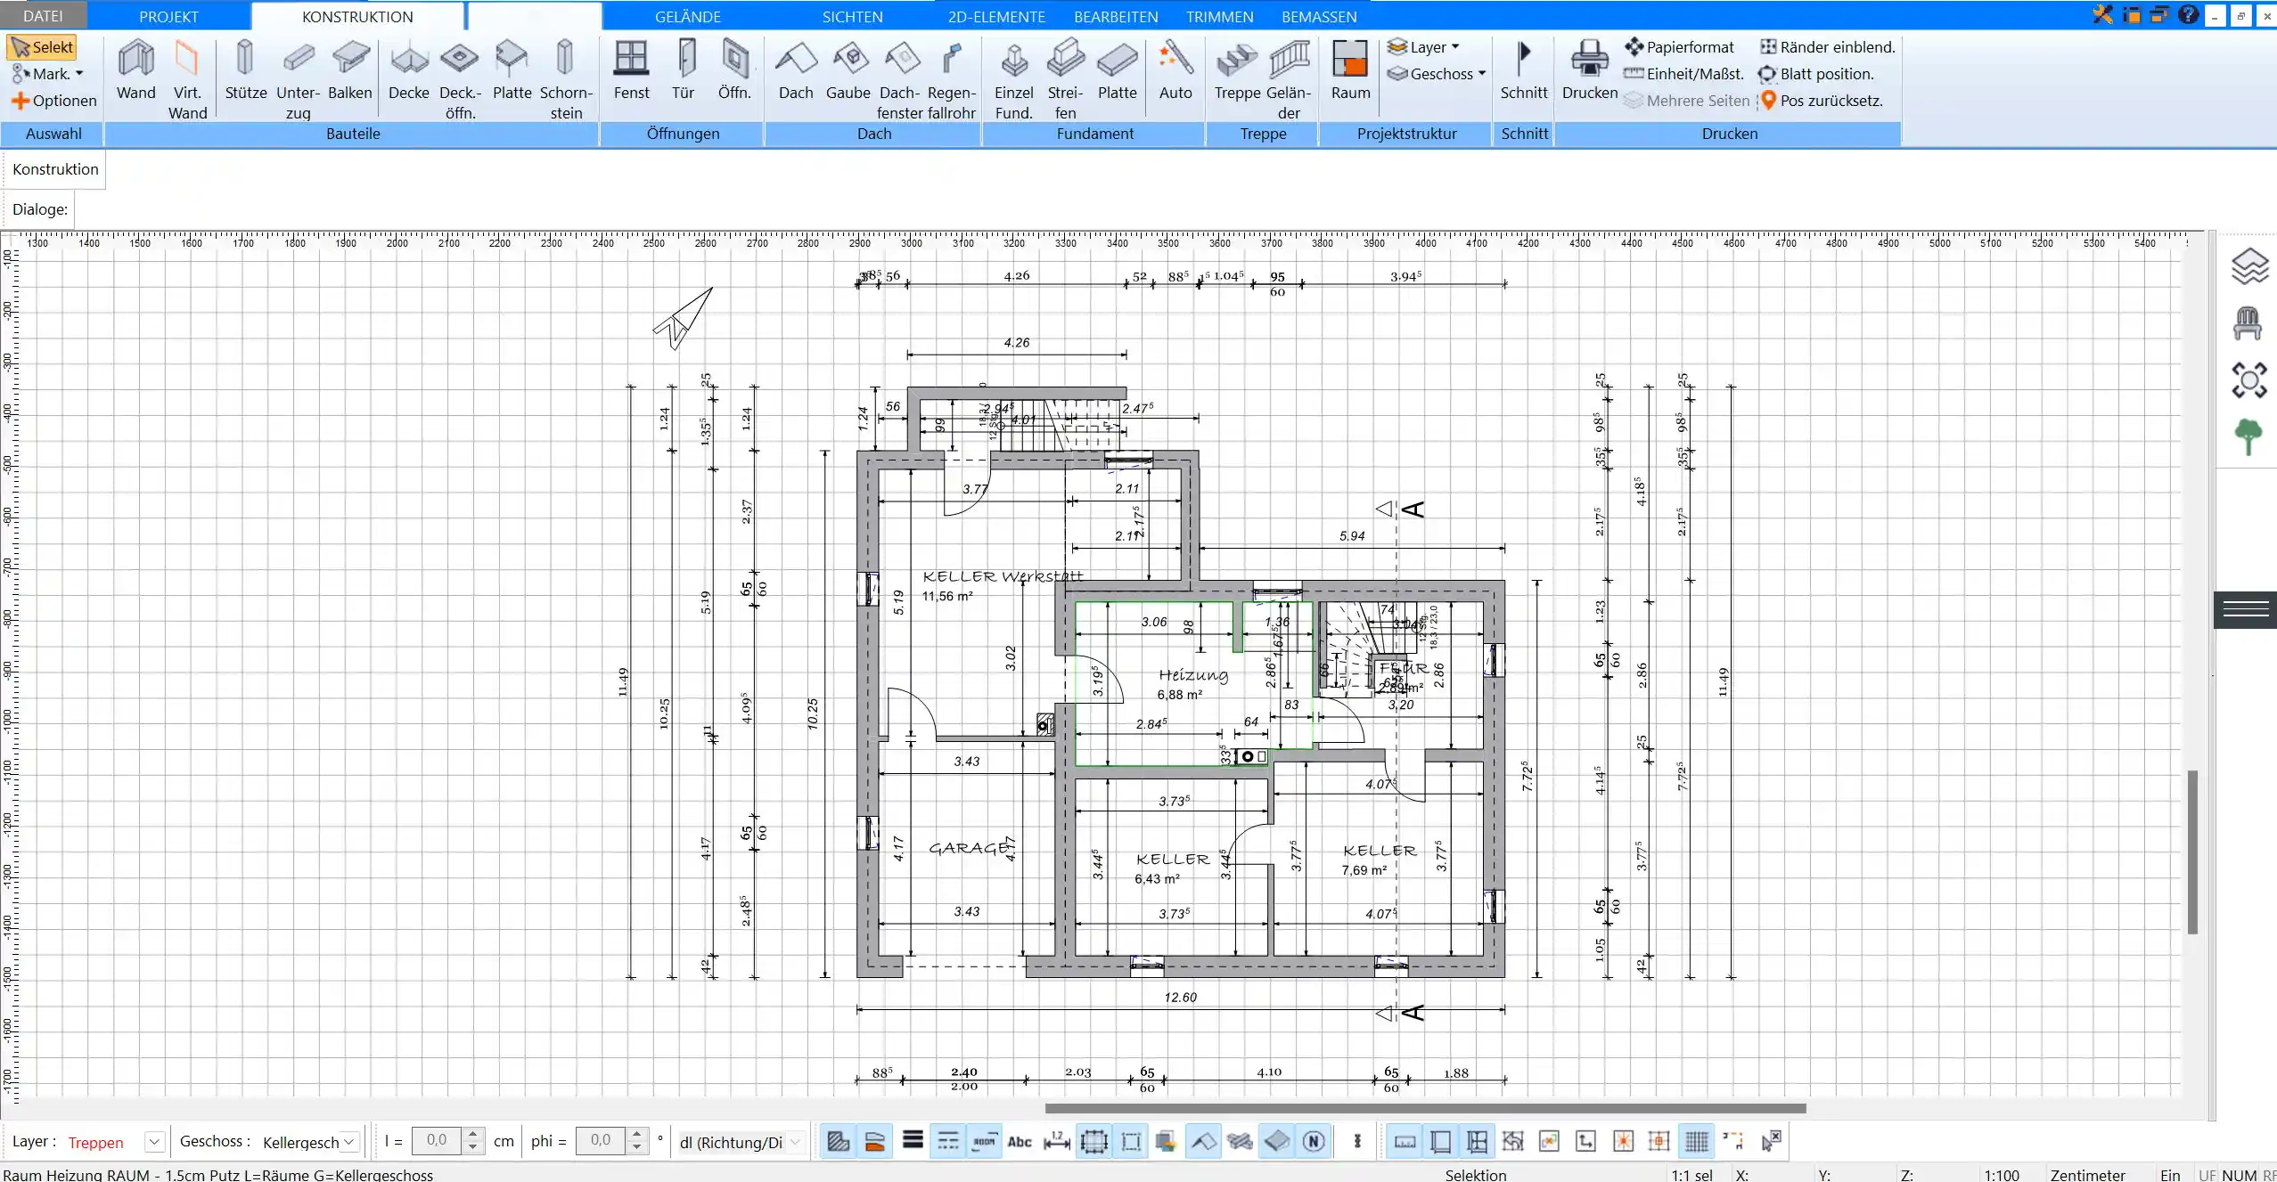Pick the Geländer railing tool
Screen dimensions: 2277x1182
pos(1289,80)
